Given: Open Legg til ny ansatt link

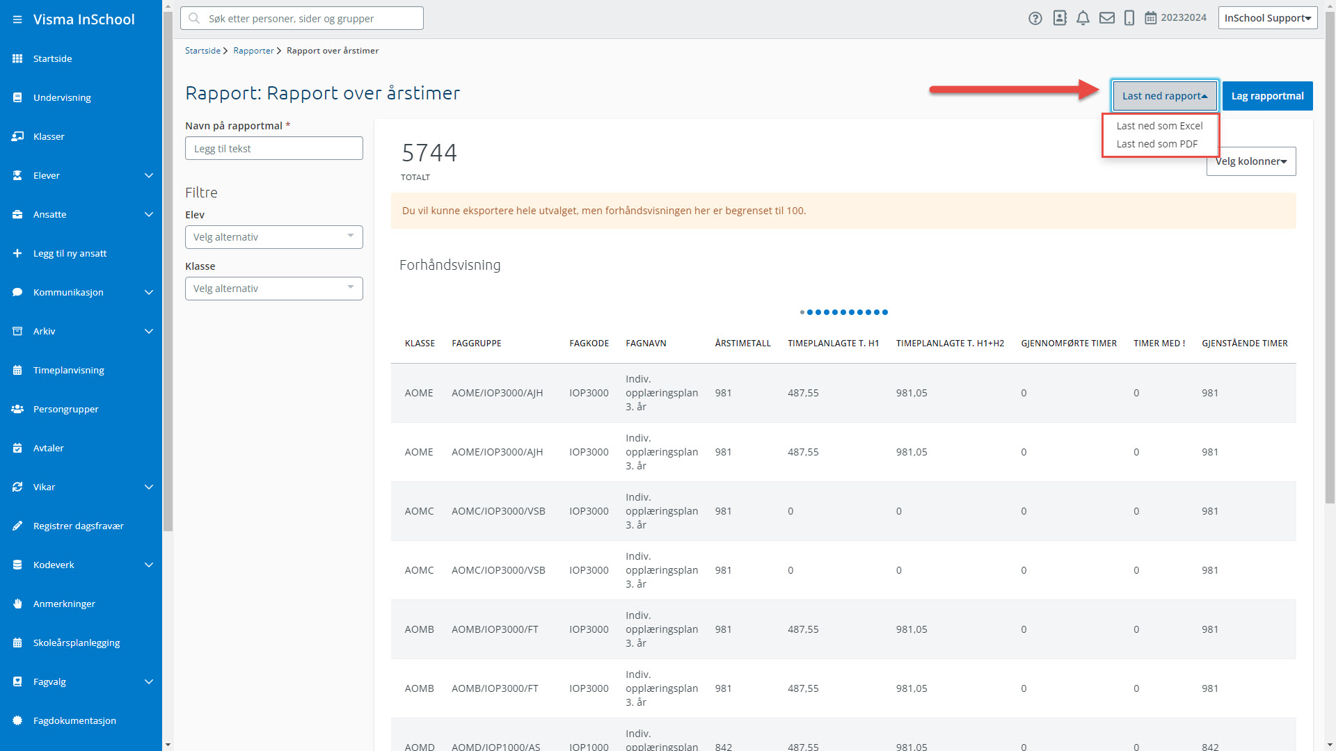Looking at the screenshot, I should coord(70,253).
